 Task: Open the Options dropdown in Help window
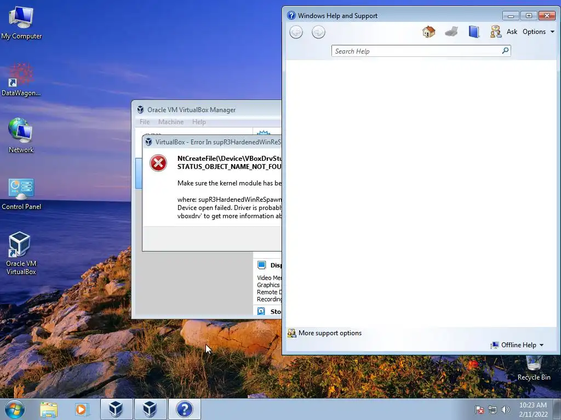(539, 32)
